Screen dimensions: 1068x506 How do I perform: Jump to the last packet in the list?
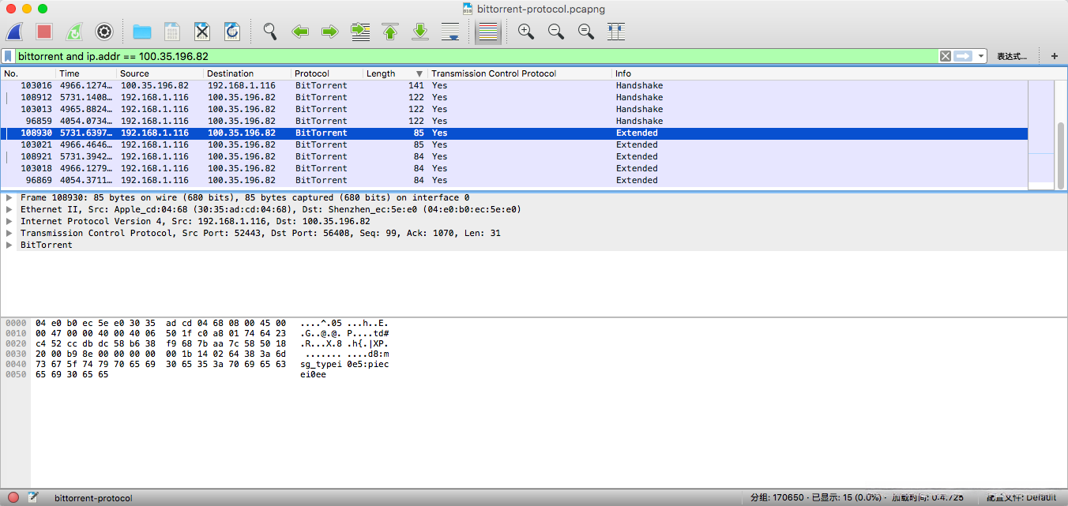coord(420,32)
